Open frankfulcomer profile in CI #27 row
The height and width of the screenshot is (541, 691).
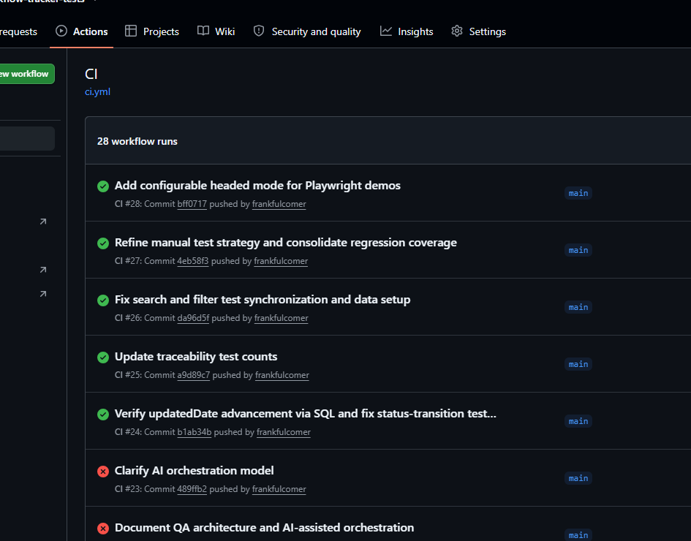pos(281,261)
